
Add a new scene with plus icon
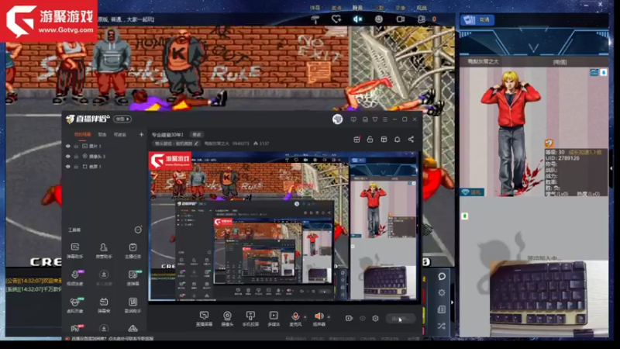coord(141,134)
